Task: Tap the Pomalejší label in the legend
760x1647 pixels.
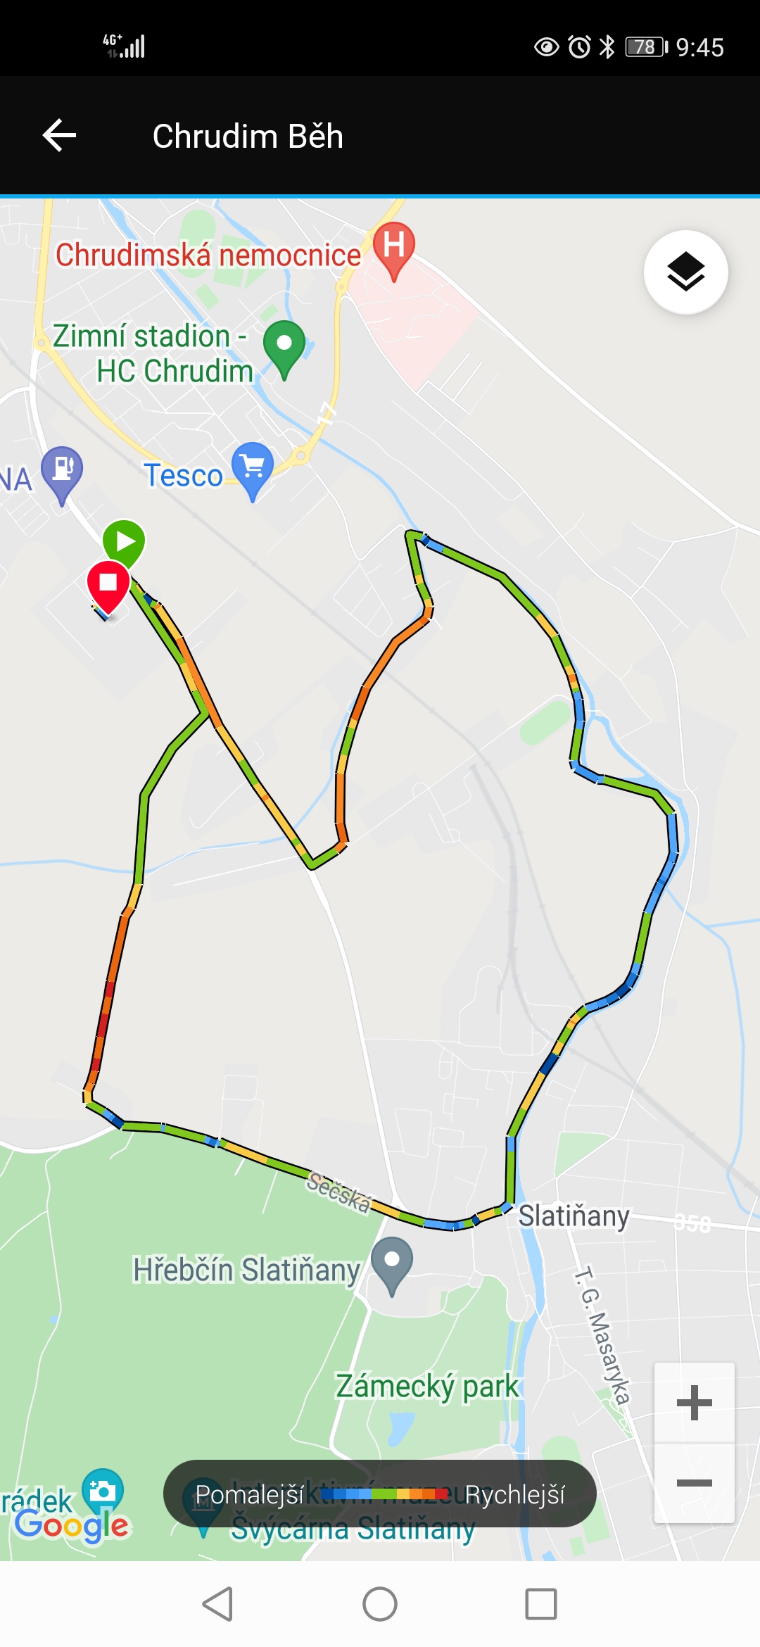Action: click(250, 1494)
